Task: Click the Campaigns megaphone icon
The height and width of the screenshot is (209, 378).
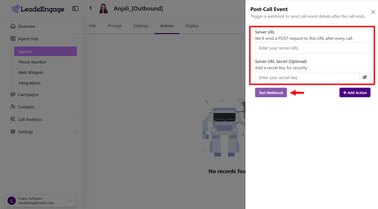Action: [13, 95]
